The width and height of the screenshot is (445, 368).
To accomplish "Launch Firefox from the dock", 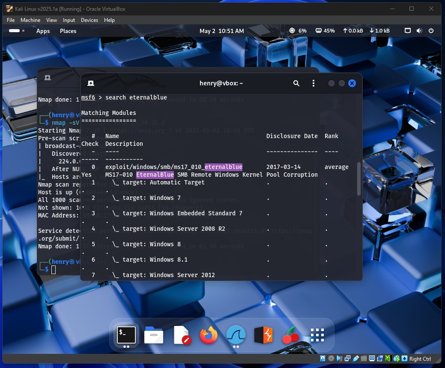I will tap(209, 335).
